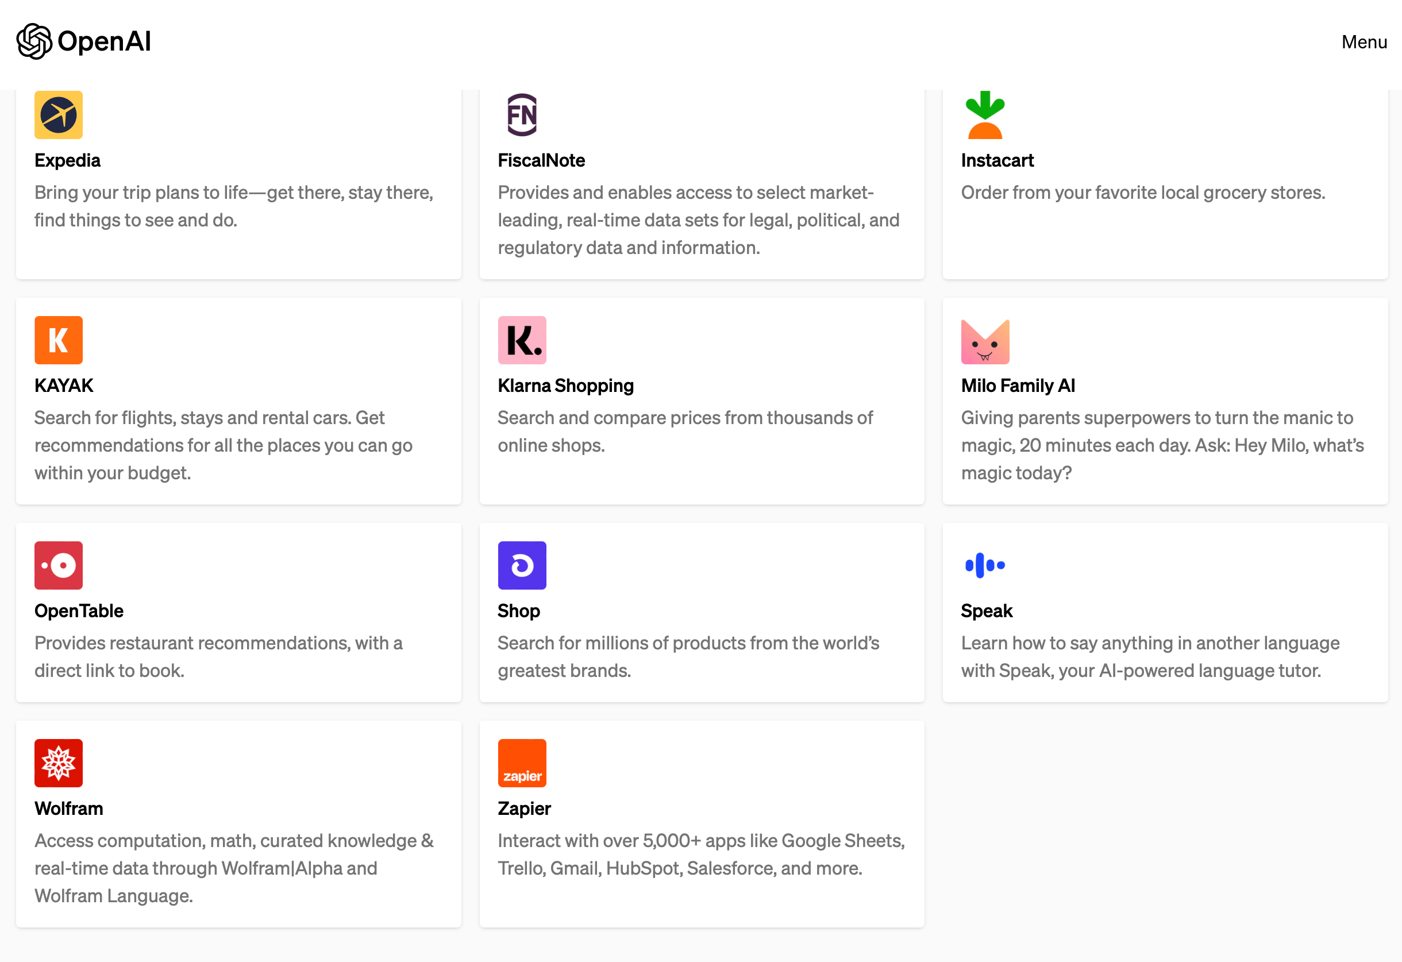Open the Menu in the top-right corner

point(1364,41)
